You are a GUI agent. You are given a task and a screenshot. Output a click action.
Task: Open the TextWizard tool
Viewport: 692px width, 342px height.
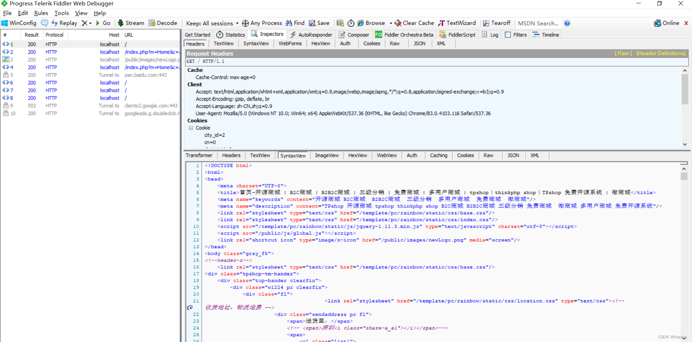457,23
